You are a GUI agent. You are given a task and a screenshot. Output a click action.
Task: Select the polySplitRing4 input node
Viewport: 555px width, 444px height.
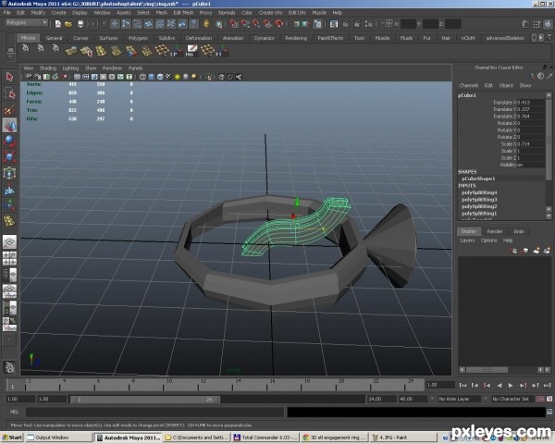(479, 192)
